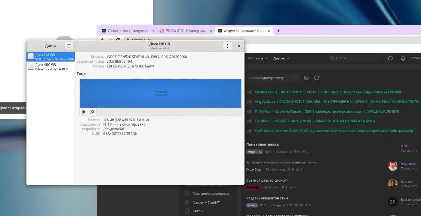Open the Disks app hamburger menu
Image resolution: width=421 pixels, height=216 pixels.
(69, 46)
